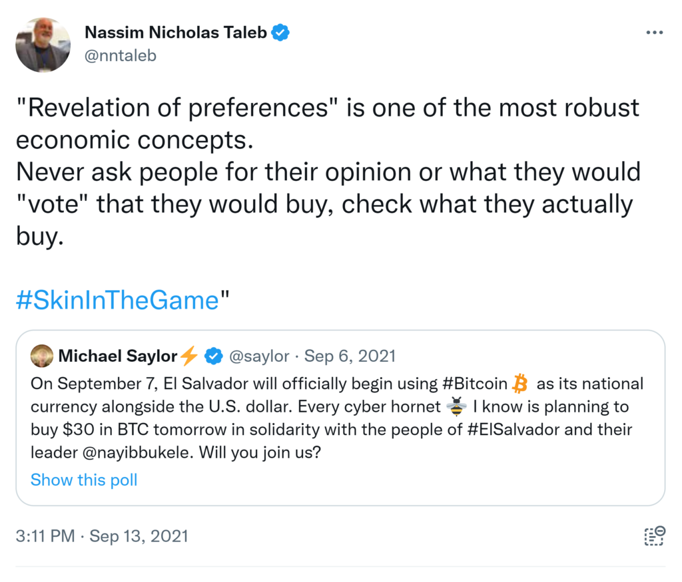Open the Nassim Nicholas Taleb display name
This screenshot has height=582, width=682.
point(176,32)
